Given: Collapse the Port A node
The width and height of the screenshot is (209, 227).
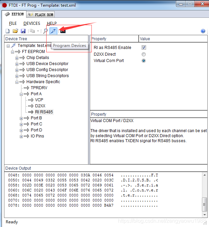Looking at the screenshot, I should pos(21,95).
